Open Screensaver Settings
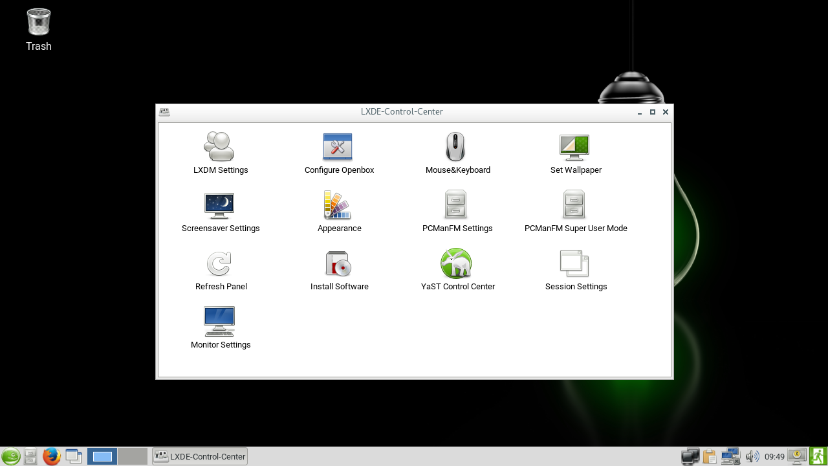 pyautogui.click(x=219, y=205)
